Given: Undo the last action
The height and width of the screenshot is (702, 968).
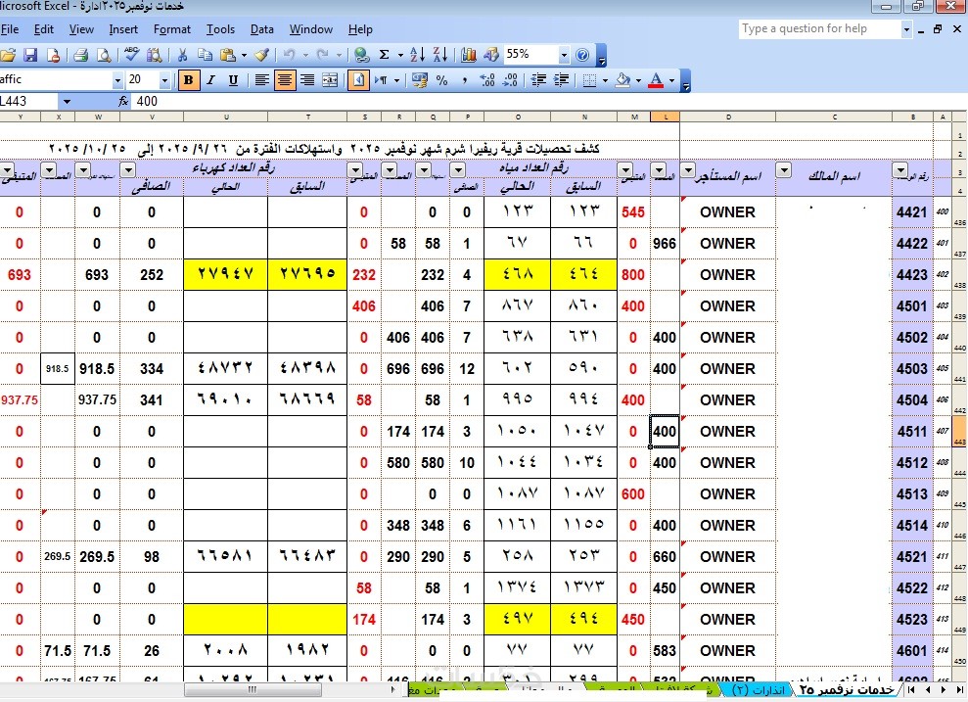Looking at the screenshot, I should [290, 55].
